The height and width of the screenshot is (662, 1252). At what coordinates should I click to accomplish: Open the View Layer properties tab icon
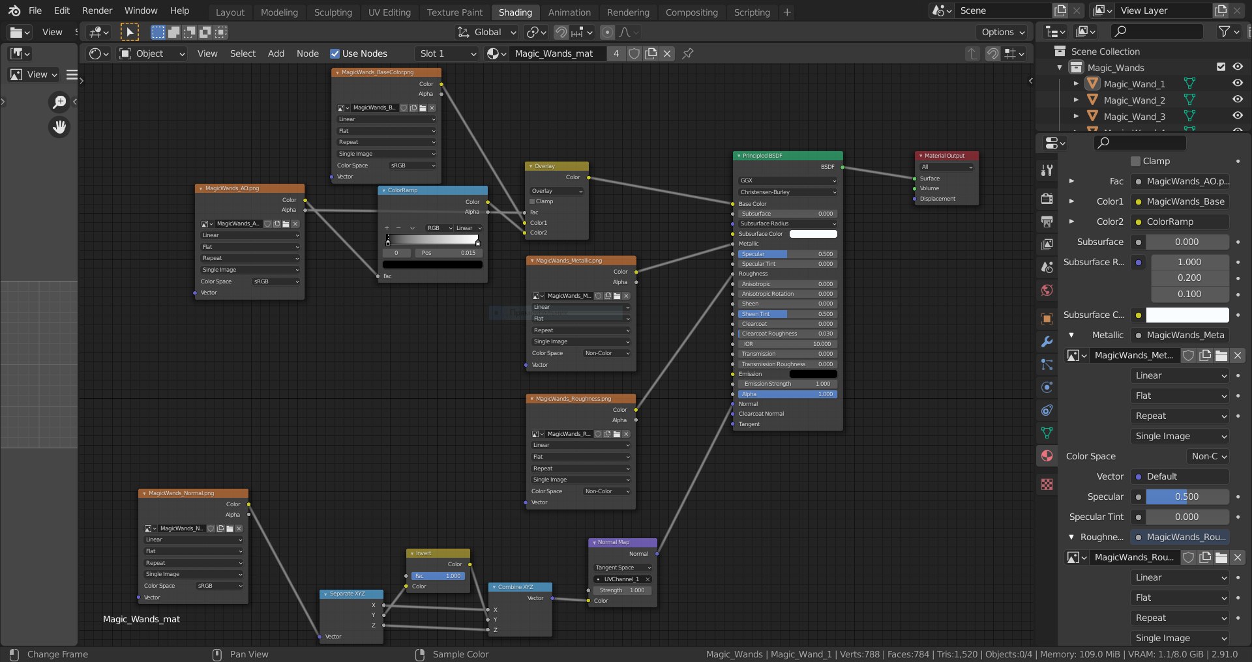tap(1047, 244)
